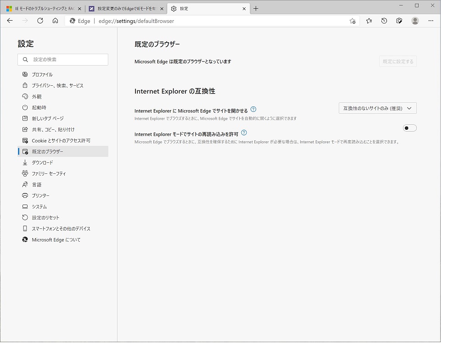Switch to the 設定変更のみでEdgeでIEモード tab
This screenshot has height=344, width=459.
click(x=126, y=9)
